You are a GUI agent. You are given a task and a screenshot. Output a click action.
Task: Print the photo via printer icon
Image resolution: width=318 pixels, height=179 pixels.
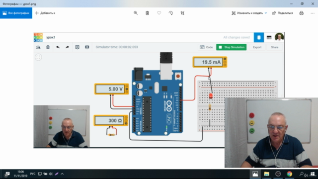click(x=302, y=13)
